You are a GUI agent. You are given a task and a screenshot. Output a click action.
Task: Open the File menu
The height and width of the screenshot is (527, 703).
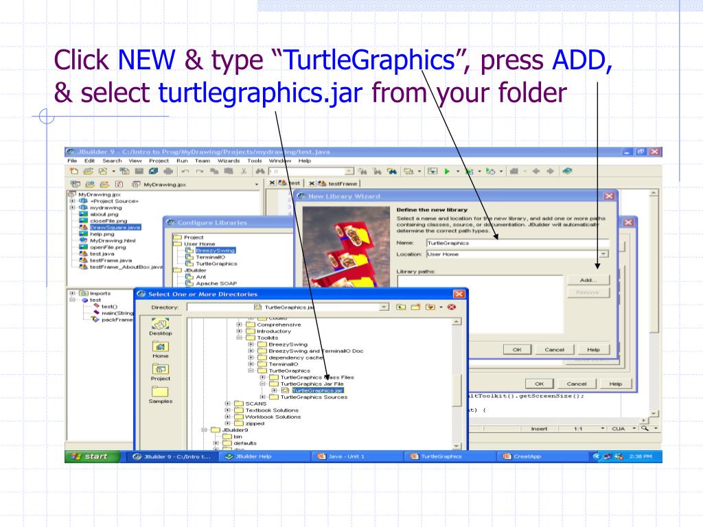click(72, 161)
